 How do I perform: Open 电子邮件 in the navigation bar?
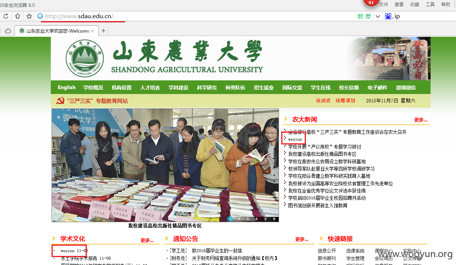(x=378, y=88)
